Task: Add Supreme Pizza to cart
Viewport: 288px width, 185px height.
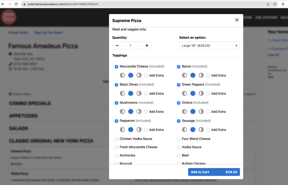Action: click(x=214, y=172)
